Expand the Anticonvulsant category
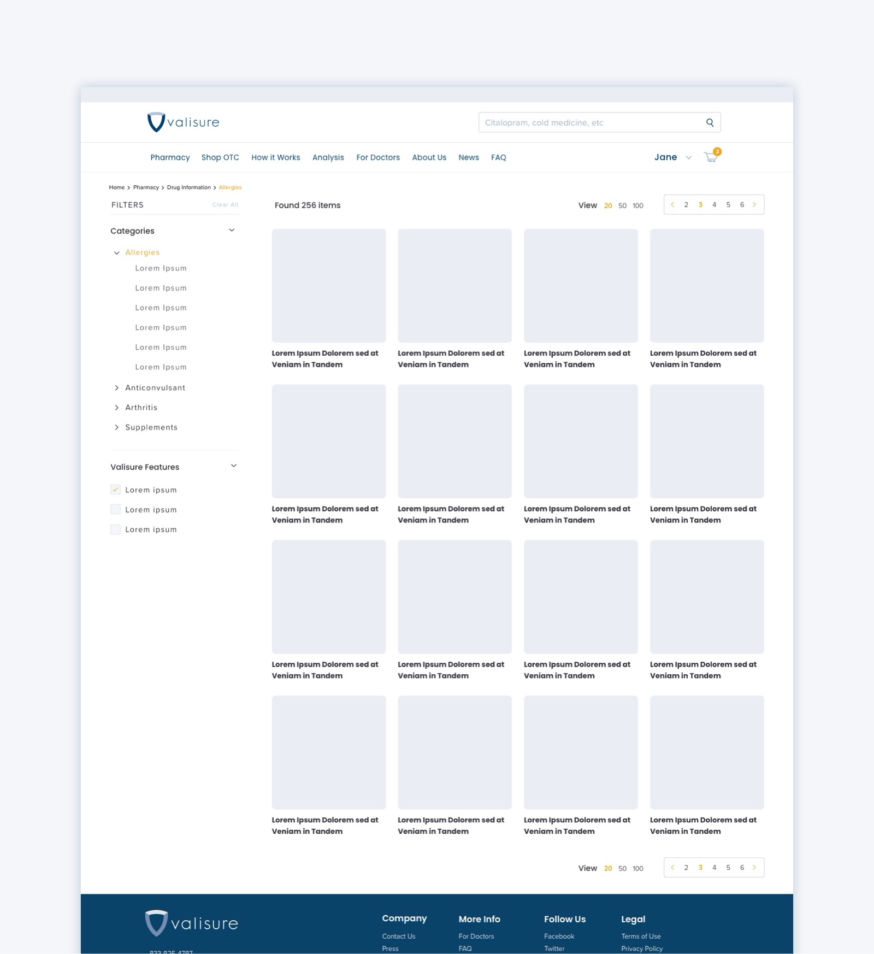This screenshot has height=954, width=874. coord(116,388)
